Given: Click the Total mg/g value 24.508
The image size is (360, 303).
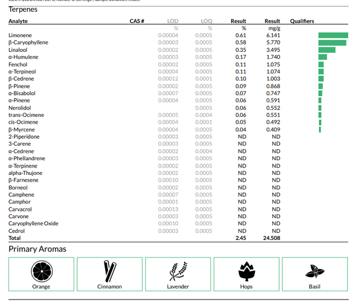Looking at the screenshot, I should 272,238.
